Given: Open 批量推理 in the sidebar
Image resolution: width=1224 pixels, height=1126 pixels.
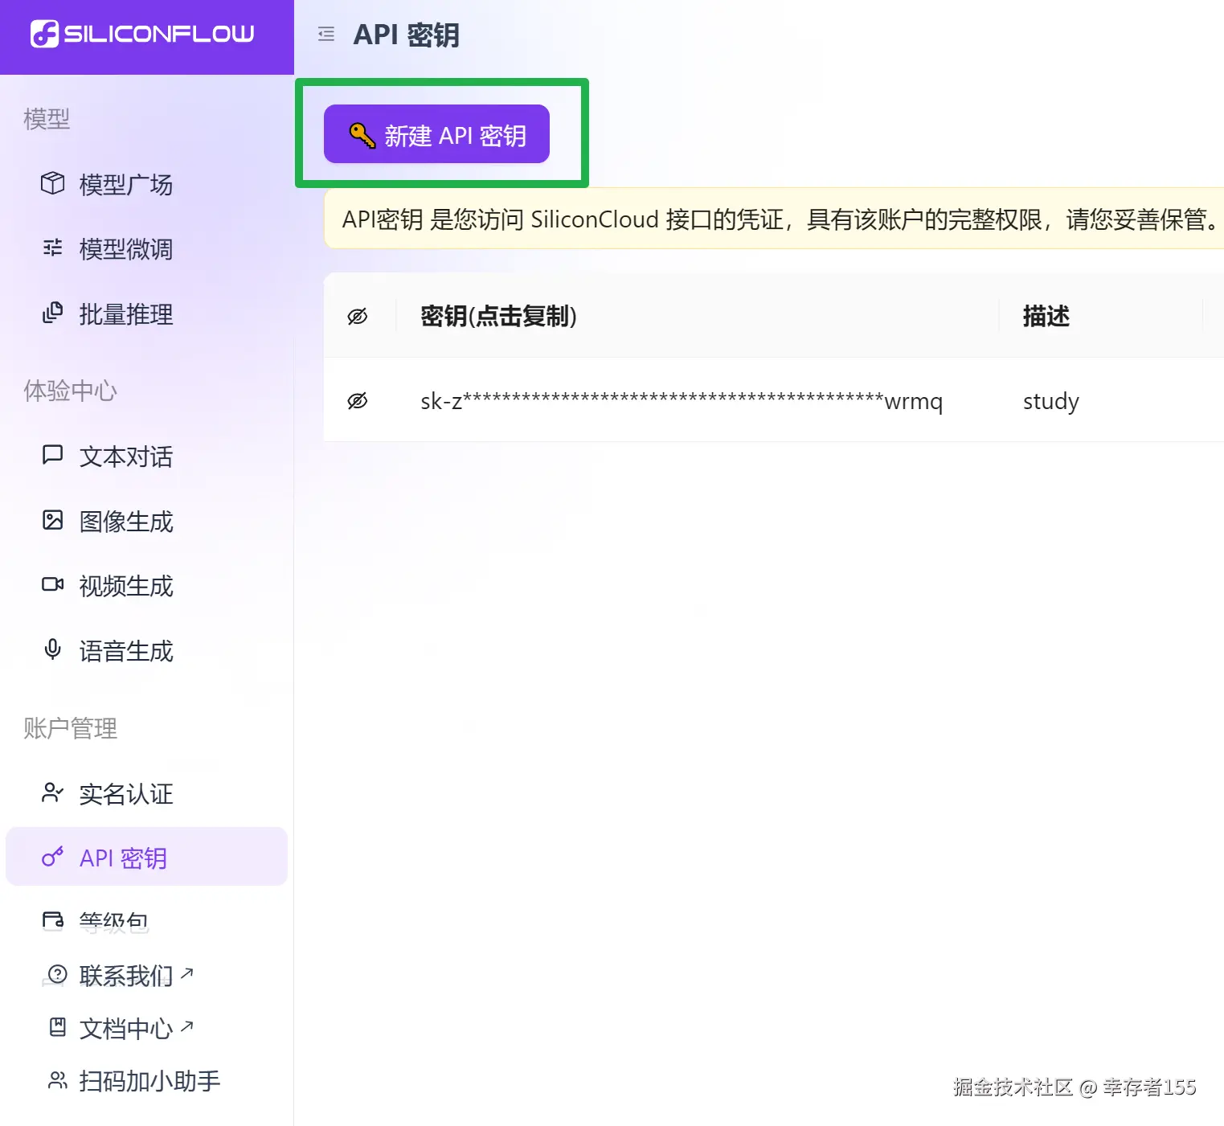Looking at the screenshot, I should [126, 314].
